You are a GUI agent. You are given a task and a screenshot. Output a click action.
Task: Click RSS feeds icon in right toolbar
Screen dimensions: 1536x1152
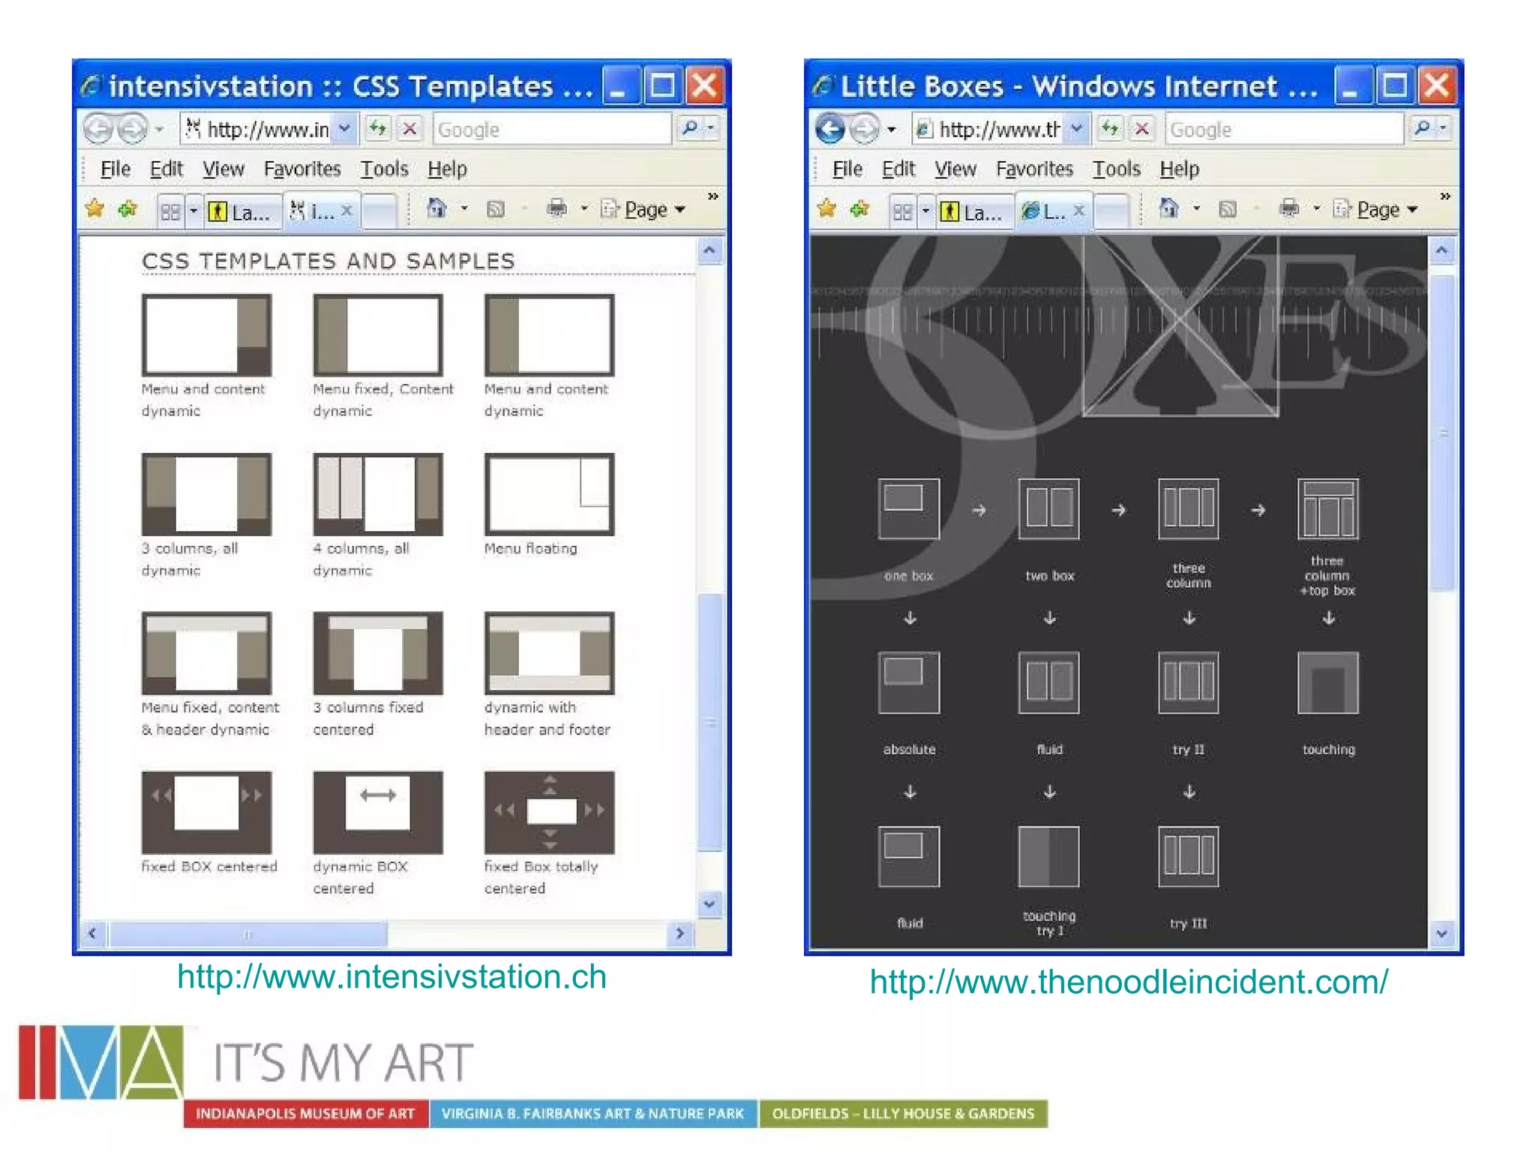click(1228, 209)
